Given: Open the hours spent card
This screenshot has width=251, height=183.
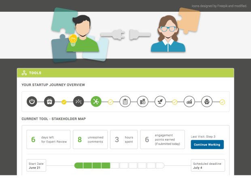Looking at the screenshot, I should pos(124,139).
